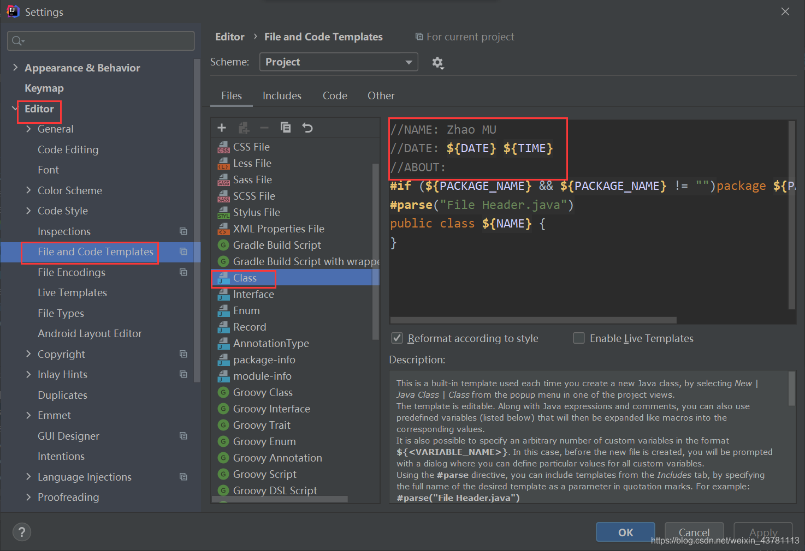Expand Code Style subsection
805x551 pixels.
(x=28, y=211)
